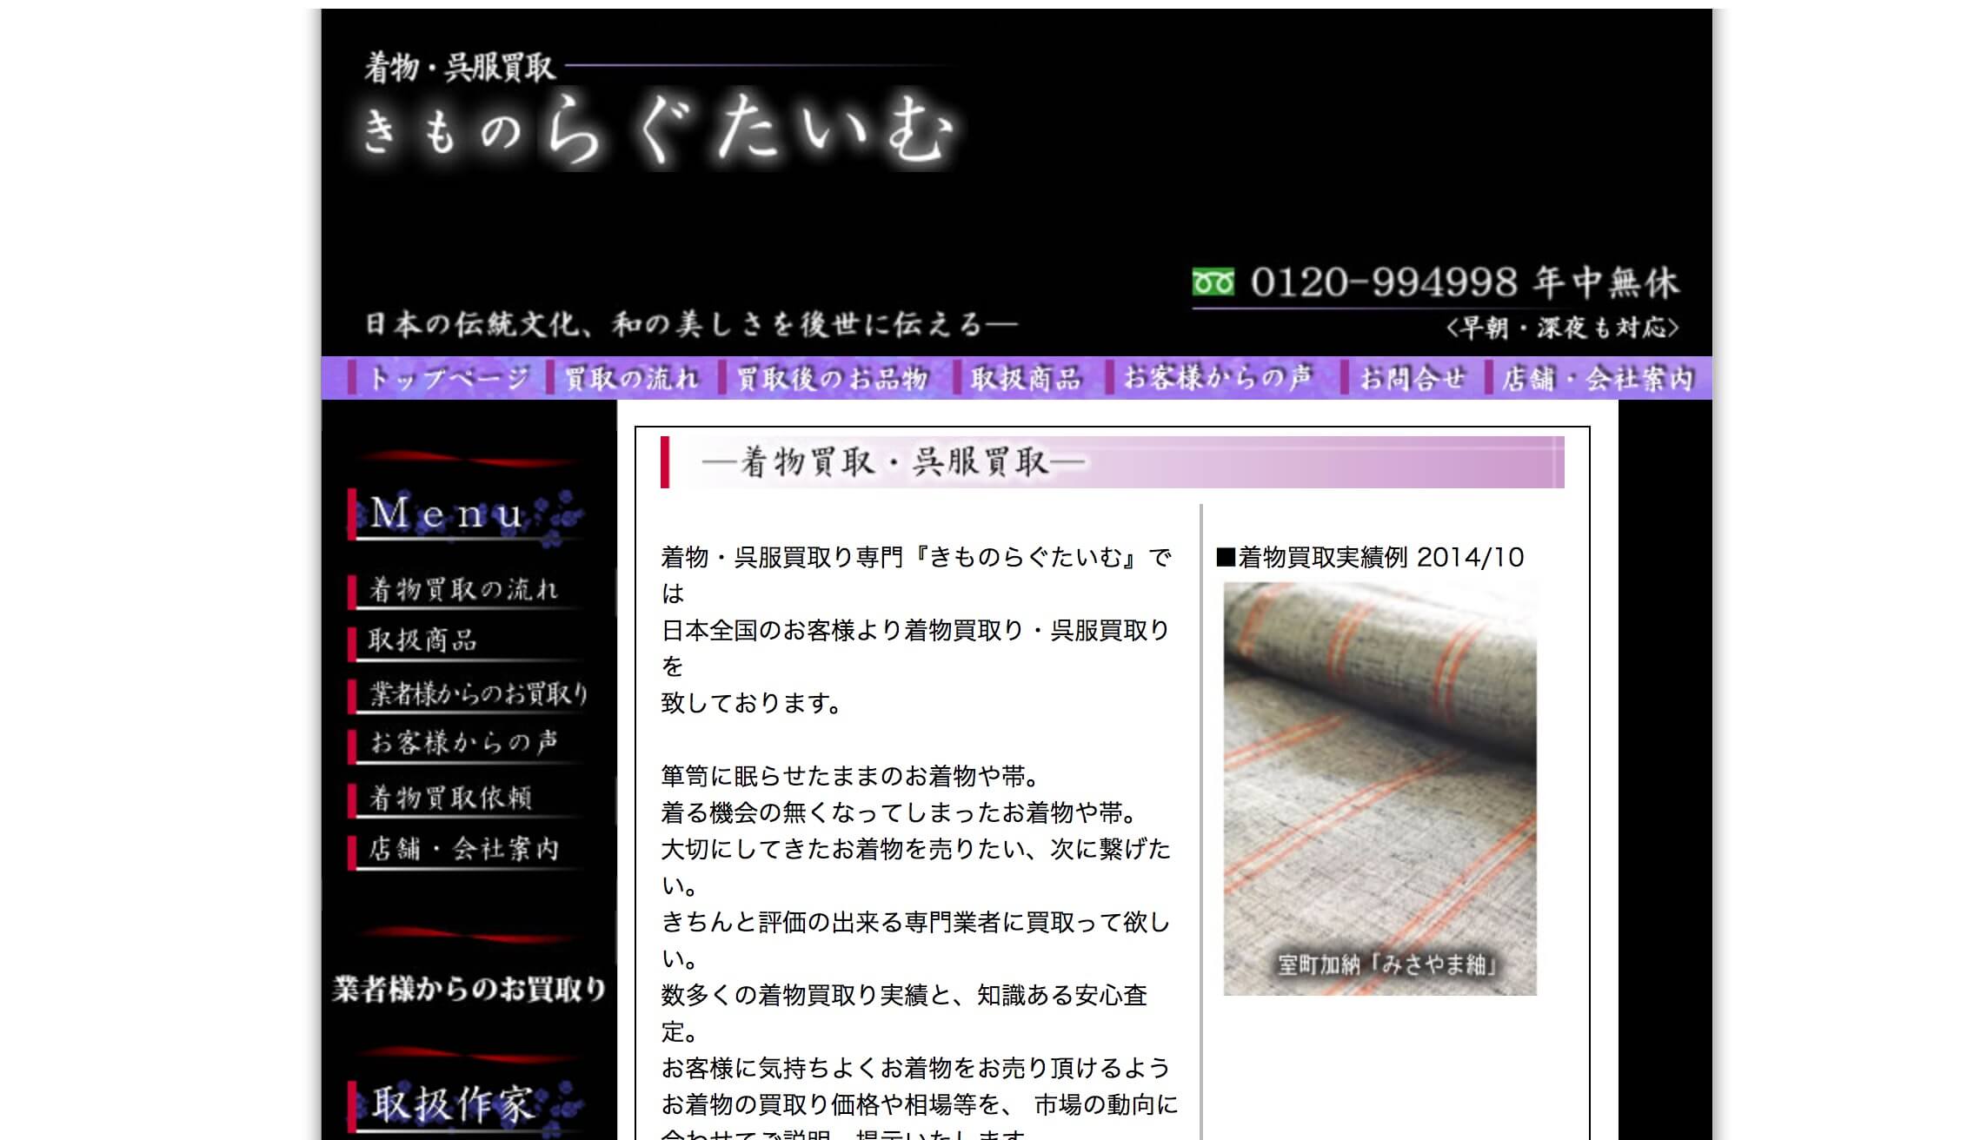Select 業者様からのお買取り in the sidebar menu list

(478, 693)
